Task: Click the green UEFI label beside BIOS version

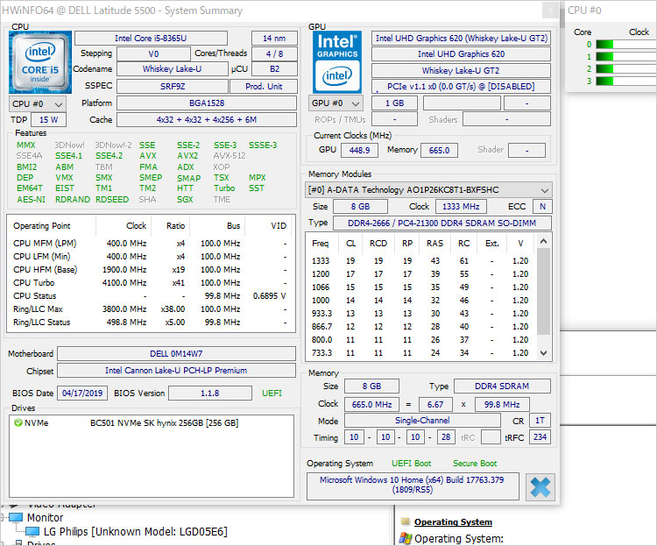Action: [x=272, y=394]
